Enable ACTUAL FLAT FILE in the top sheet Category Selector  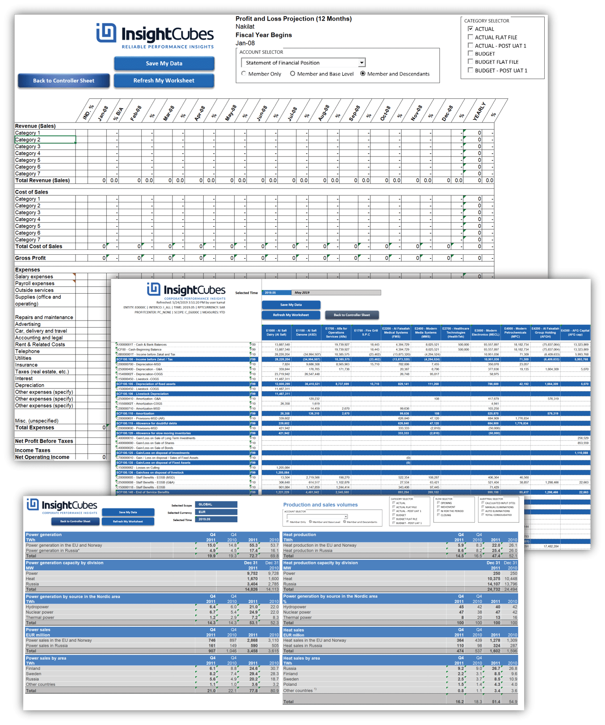470,37
